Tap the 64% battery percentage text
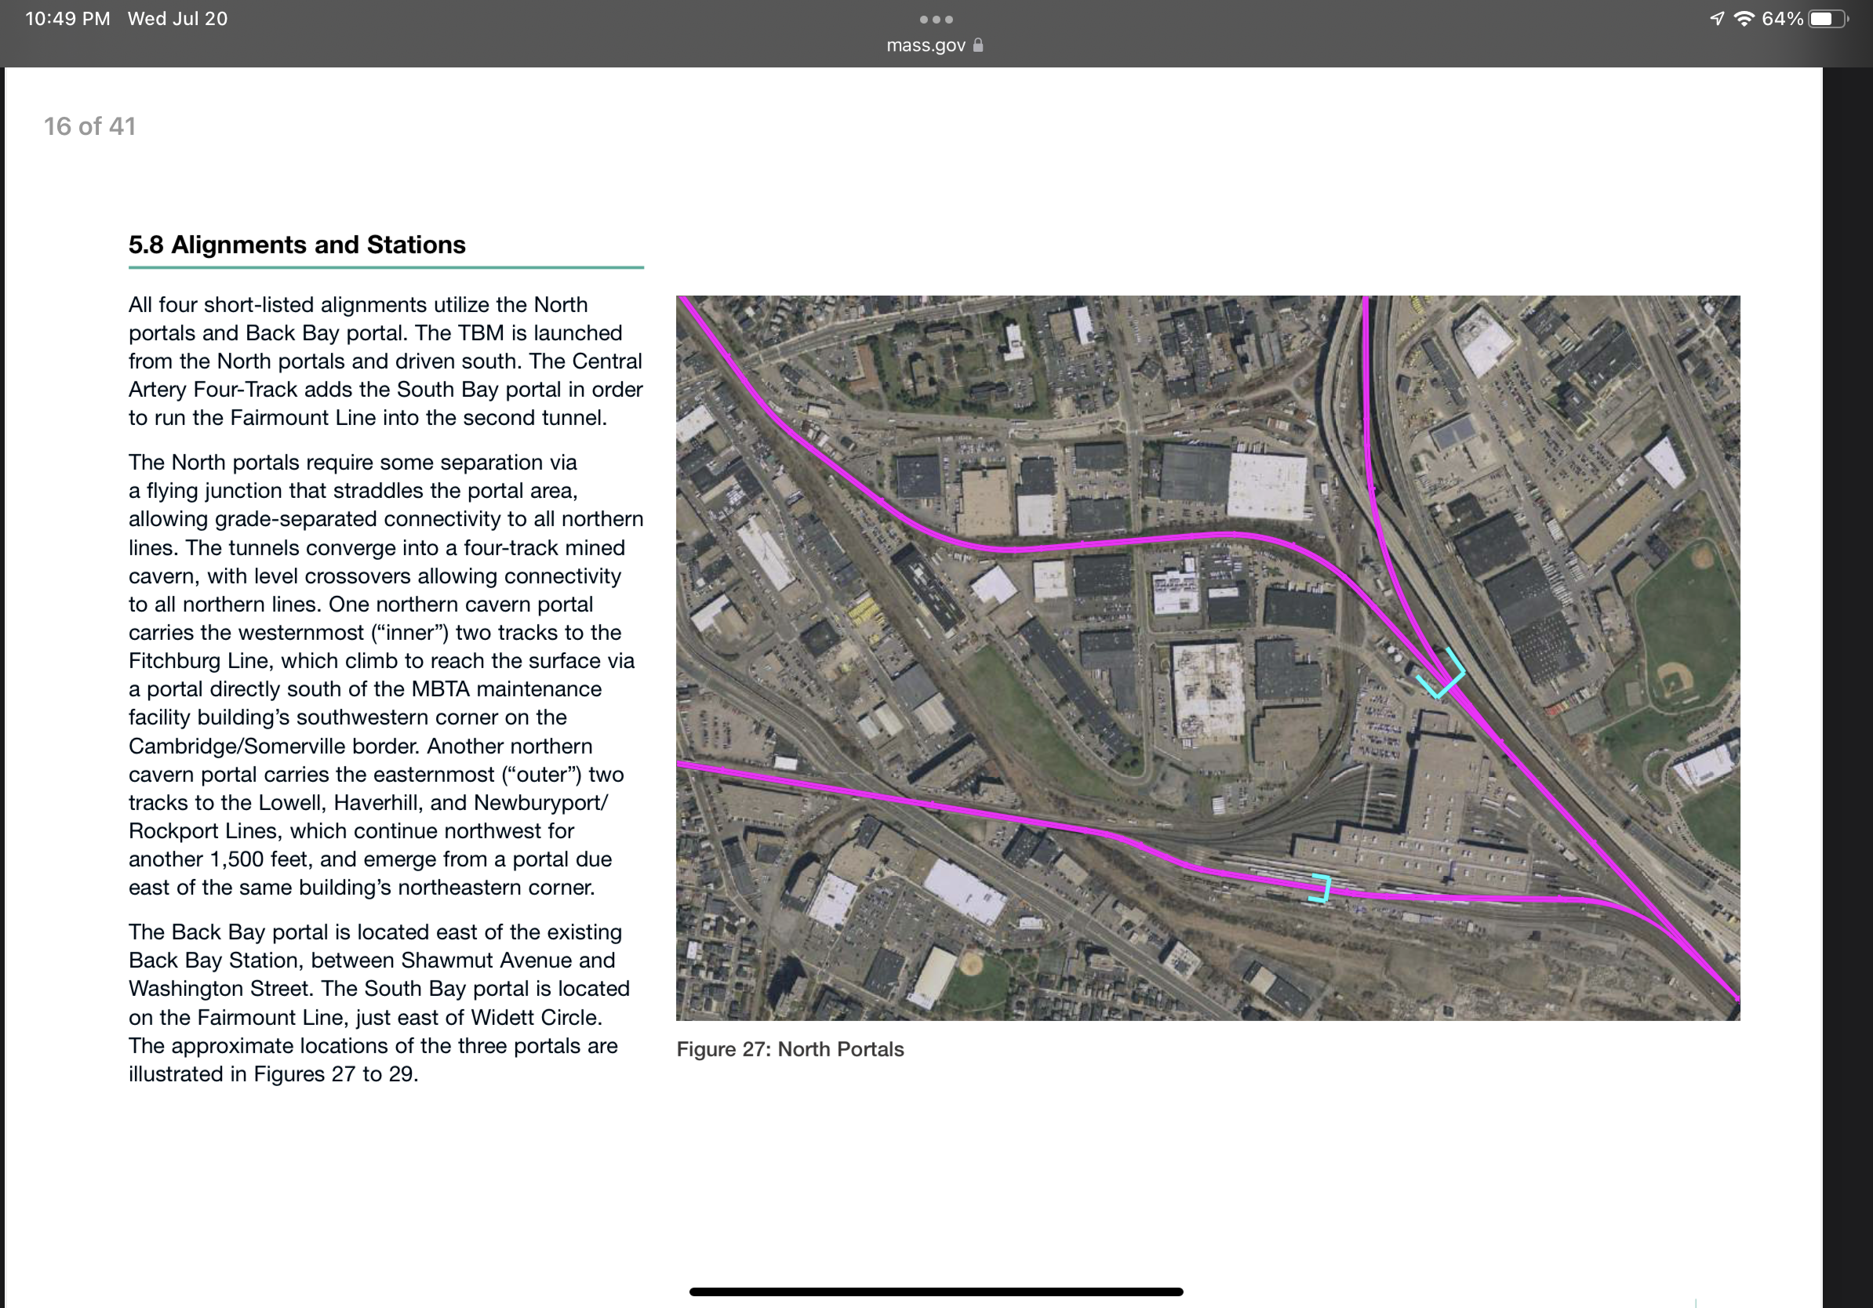 tap(1782, 19)
